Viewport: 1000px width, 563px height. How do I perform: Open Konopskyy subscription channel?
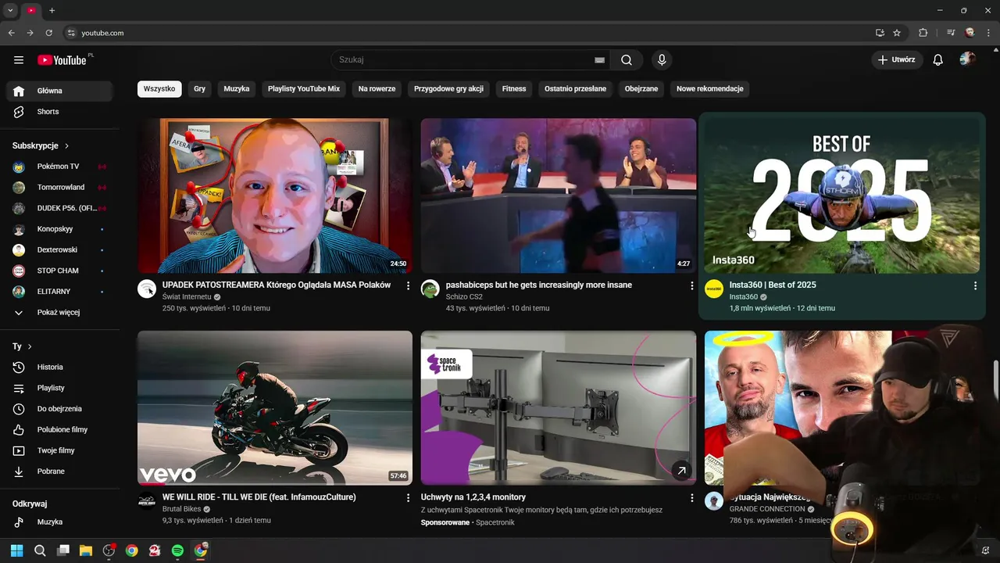pos(59,229)
